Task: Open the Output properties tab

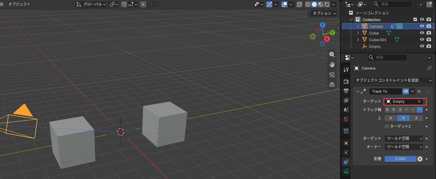Action: click(x=346, y=91)
